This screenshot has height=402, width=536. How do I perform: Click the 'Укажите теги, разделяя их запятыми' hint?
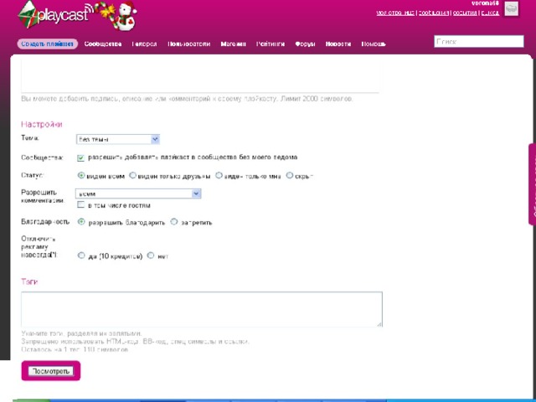tap(81, 333)
